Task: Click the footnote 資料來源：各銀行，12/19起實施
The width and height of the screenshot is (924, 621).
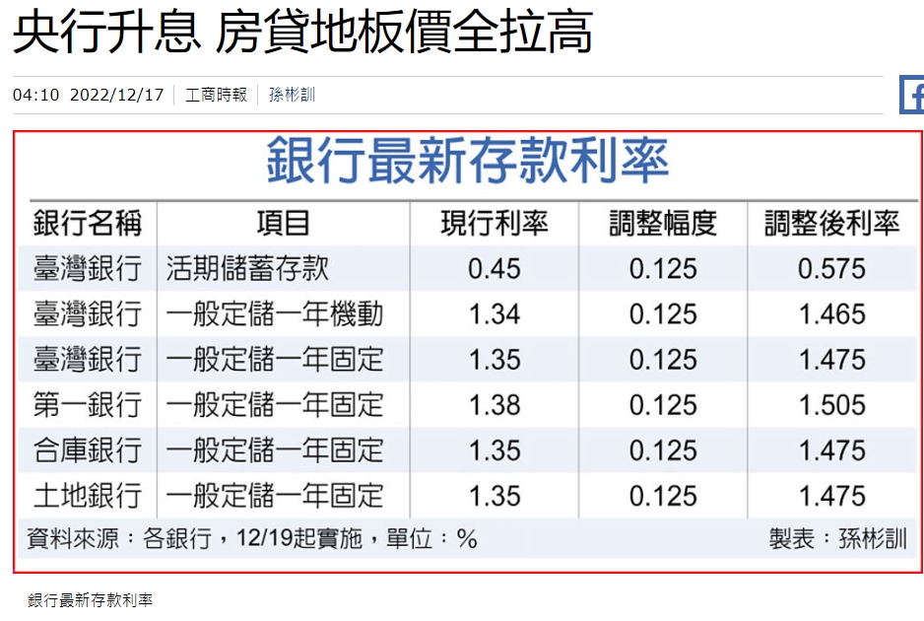Action: click(194, 538)
